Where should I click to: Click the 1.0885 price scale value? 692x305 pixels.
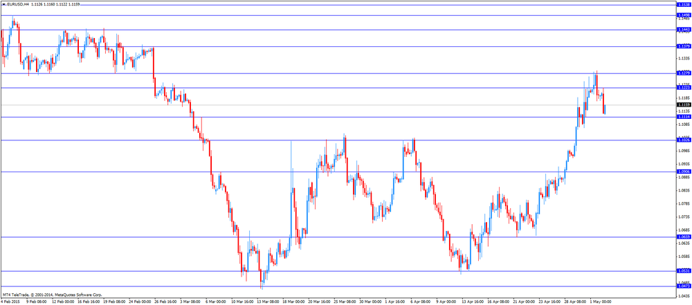(x=684, y=178)
